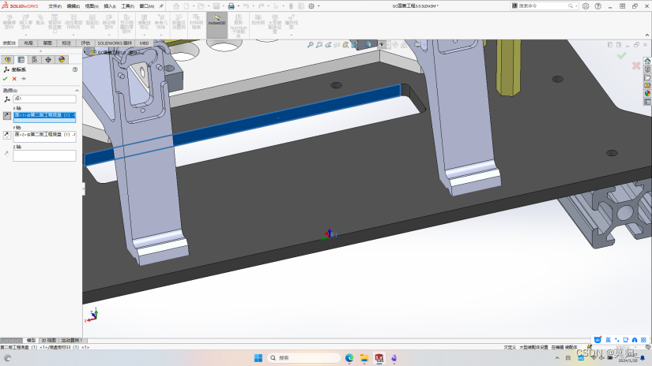Open the DisplayManager color ball tab icon
Viewport: 652px width, 366px height.
click(61, 59)
